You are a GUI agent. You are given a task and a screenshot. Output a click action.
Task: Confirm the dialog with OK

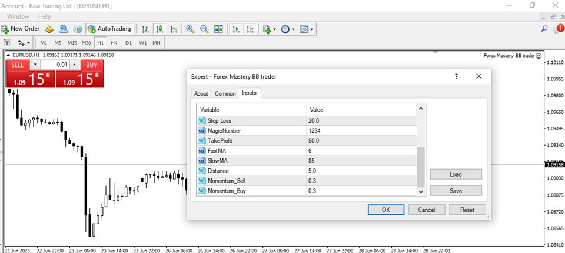[386, 210]
